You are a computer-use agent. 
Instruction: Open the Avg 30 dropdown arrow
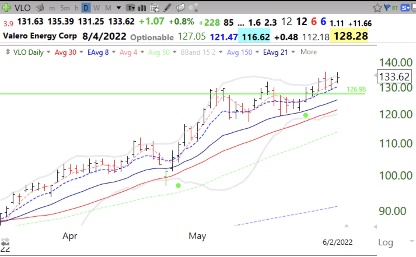pos(81,52)
